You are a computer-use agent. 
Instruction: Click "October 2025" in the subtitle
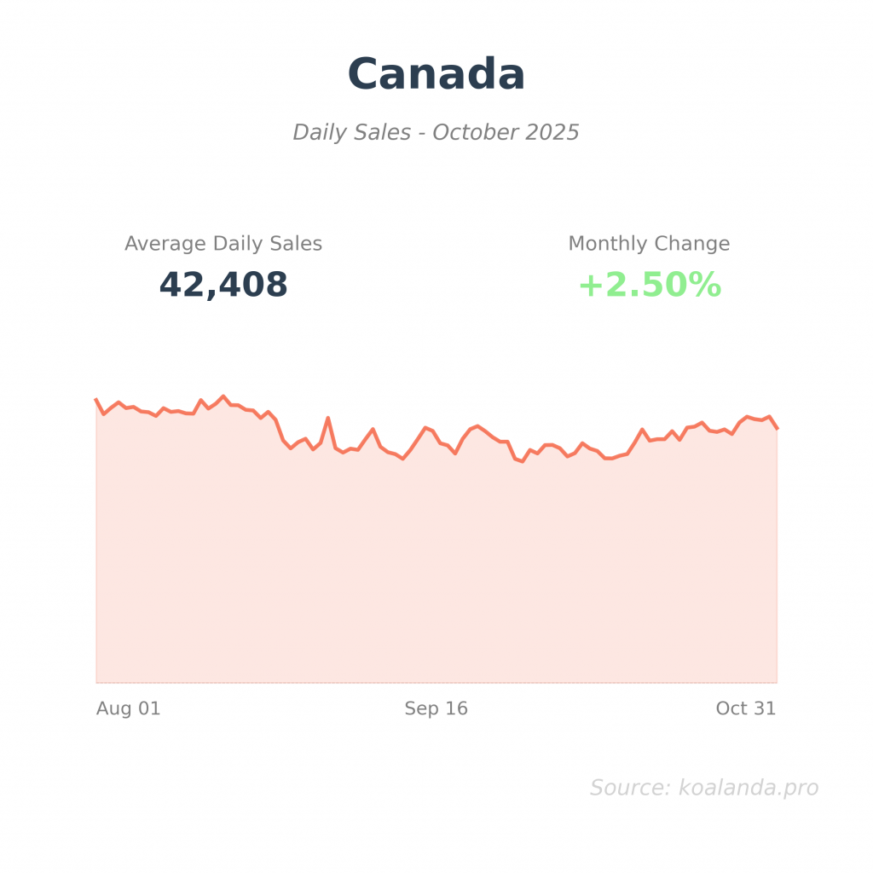(x=506, y=133)
